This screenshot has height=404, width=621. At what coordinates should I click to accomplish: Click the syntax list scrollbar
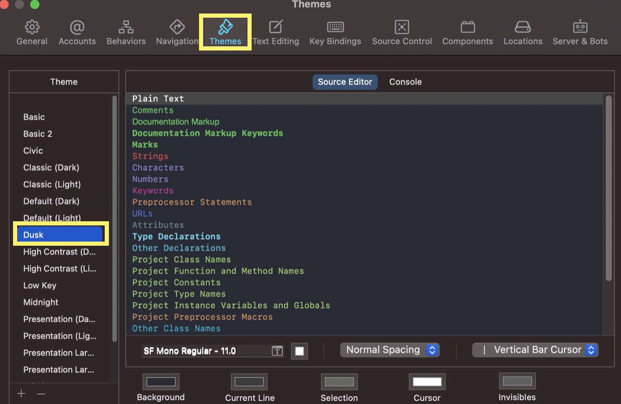608,188
